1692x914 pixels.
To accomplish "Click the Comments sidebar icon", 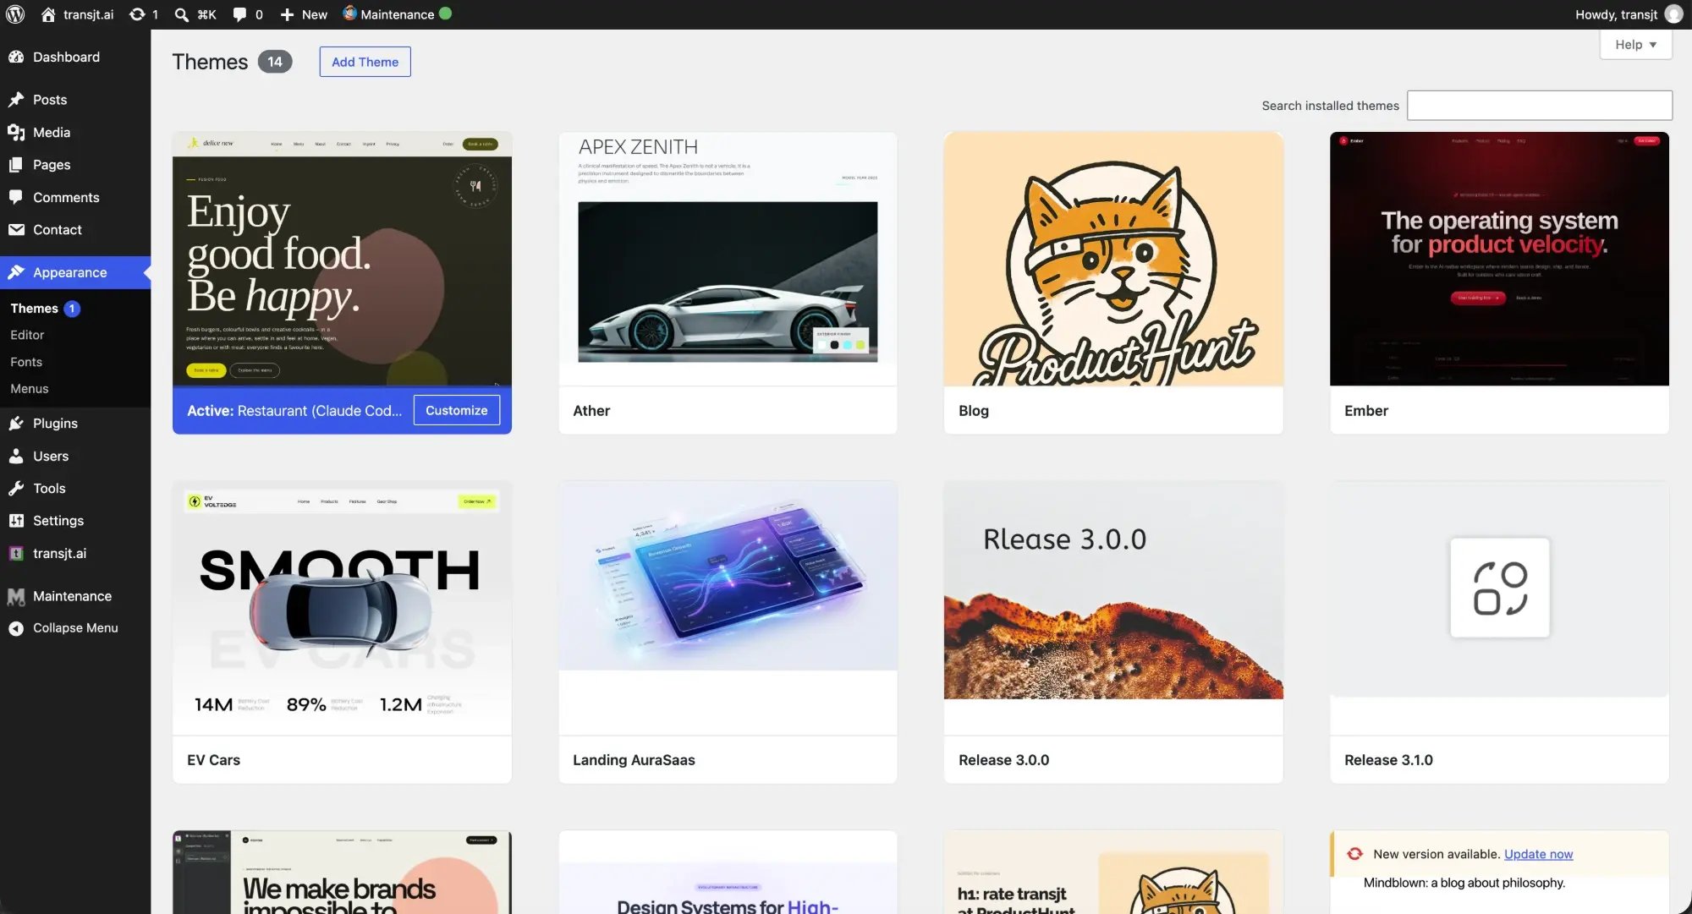I will point(16,197).
